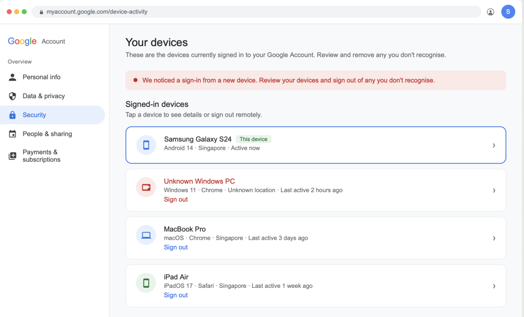Image resolution: width=524 pixels, height=317 pixels.
Task: Click the Unknown Windows PC device name
Action: click(199, 182)
